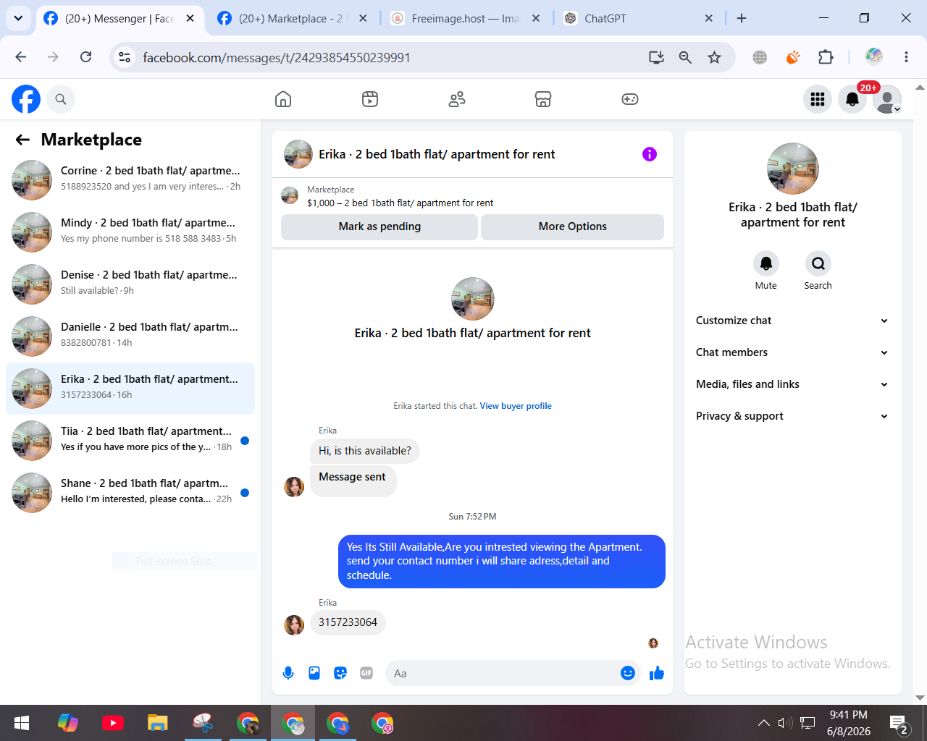Open the Facebook search icon
Screen dimensions: 927x741
coord(61,99)
